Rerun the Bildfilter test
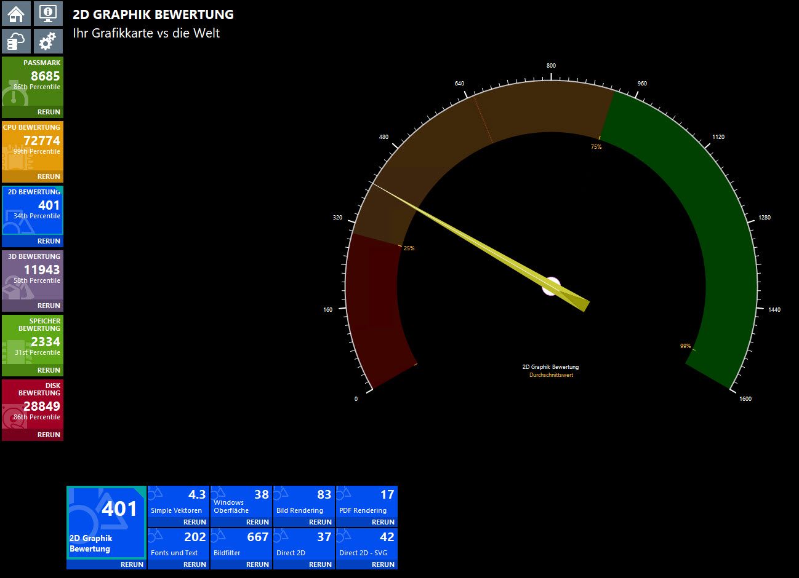 [x=257, y=564]
